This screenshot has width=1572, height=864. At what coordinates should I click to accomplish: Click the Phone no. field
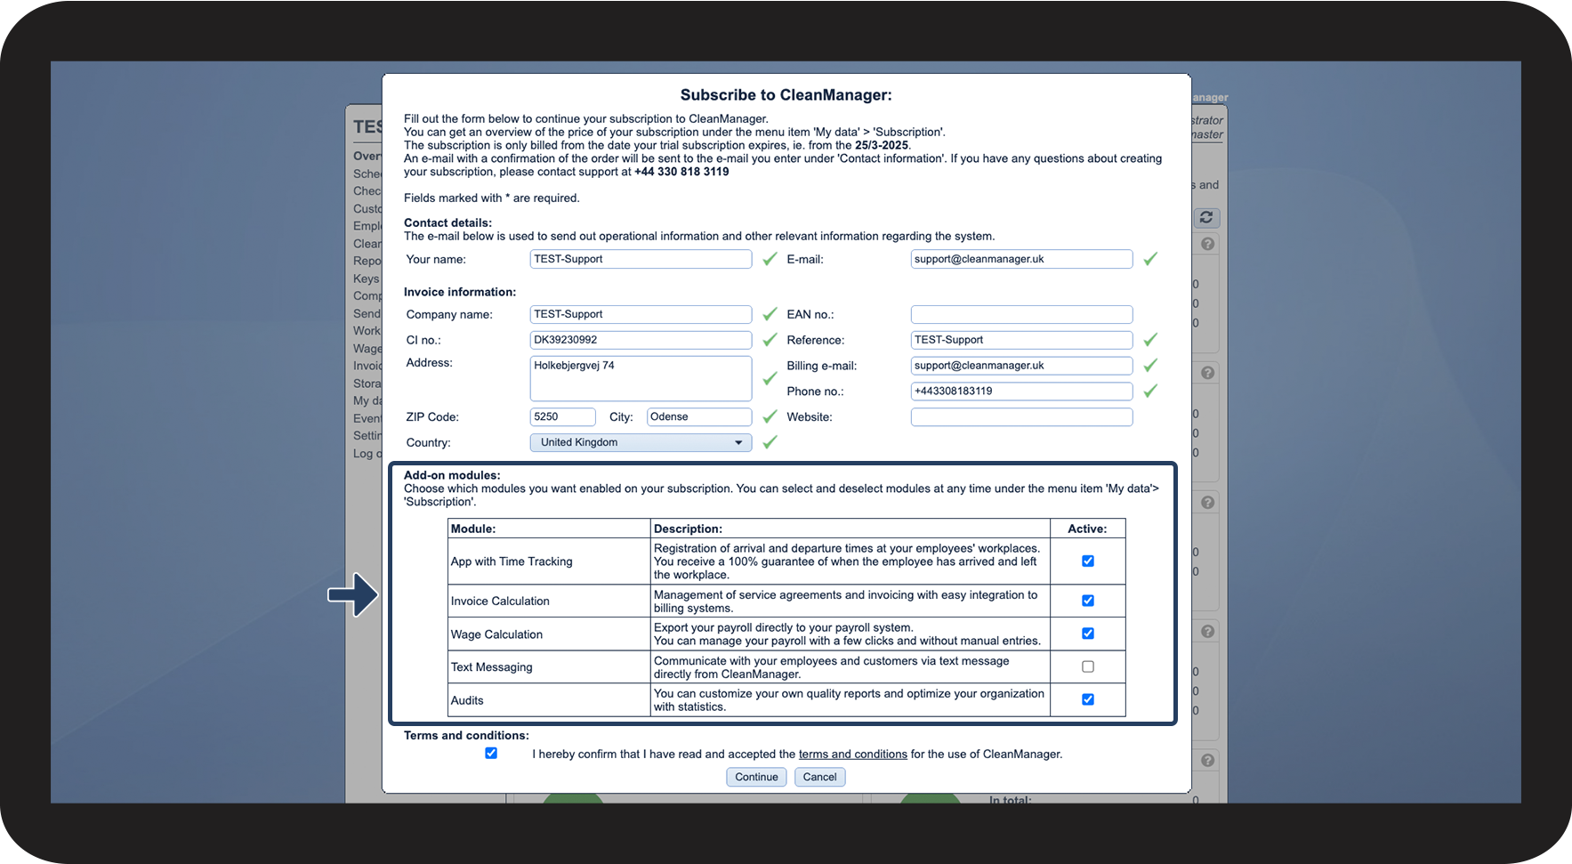pyautogui.click(x=1021, y=391)
